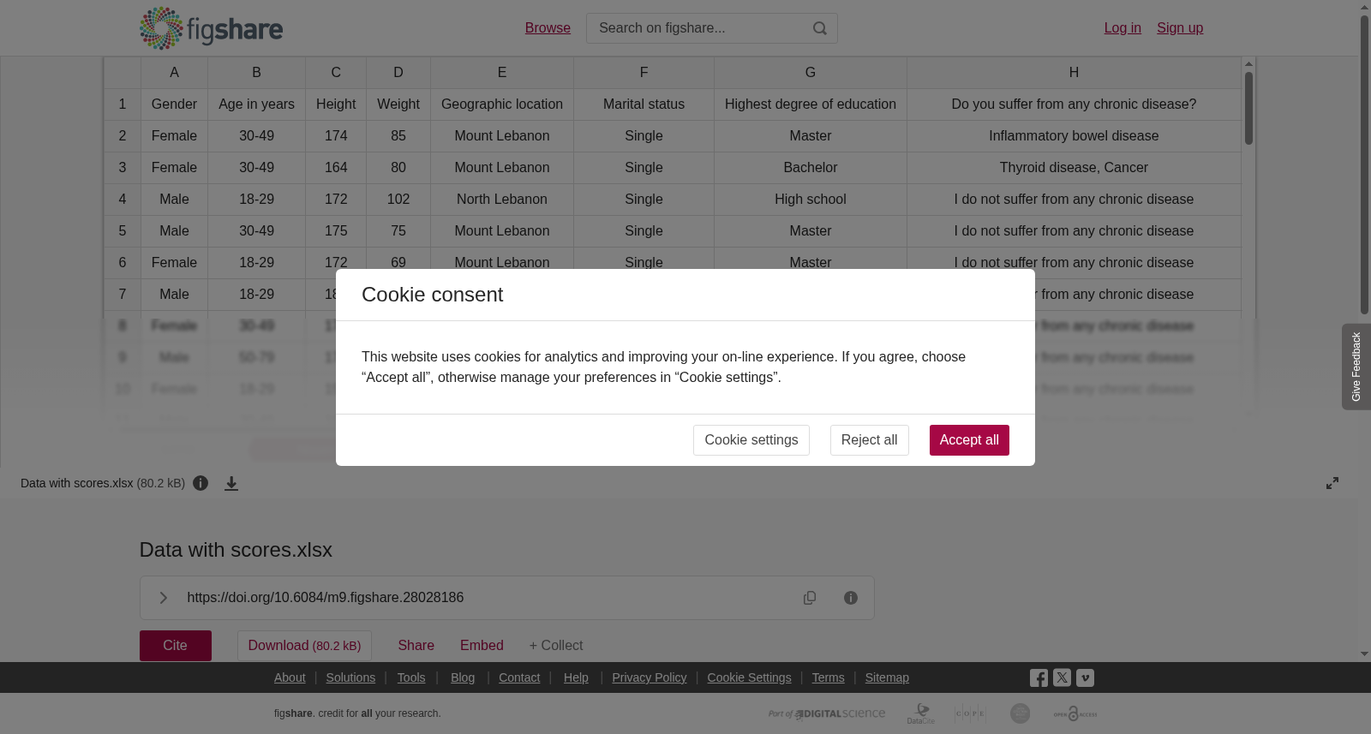Download the 80.2 kB file

pos(304,646)
